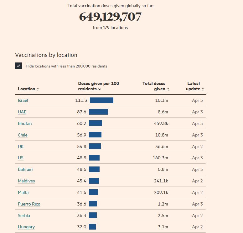Screen dimensions: 243x233
Task: Click the UAE doses bar
Action: tap(98, 112)
